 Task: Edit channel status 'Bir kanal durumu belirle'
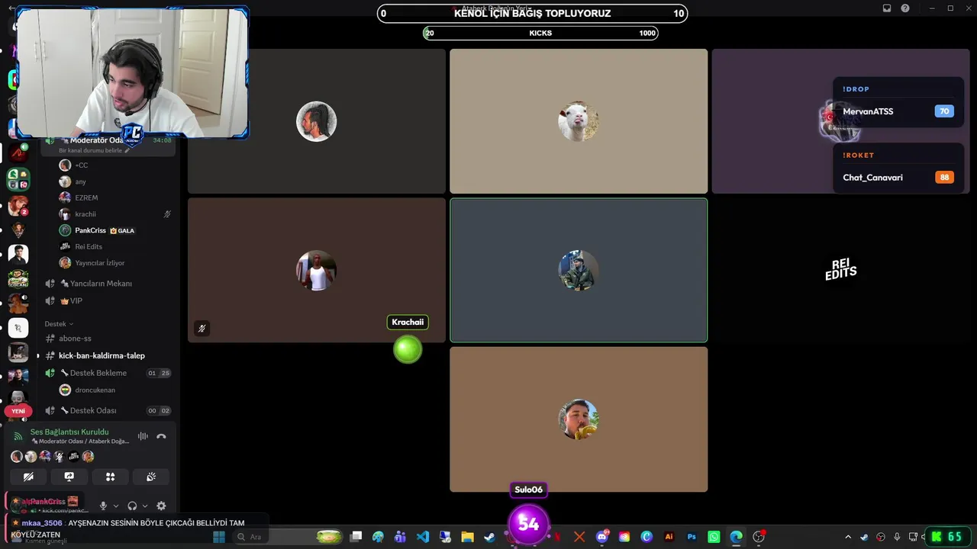(92, 150)
